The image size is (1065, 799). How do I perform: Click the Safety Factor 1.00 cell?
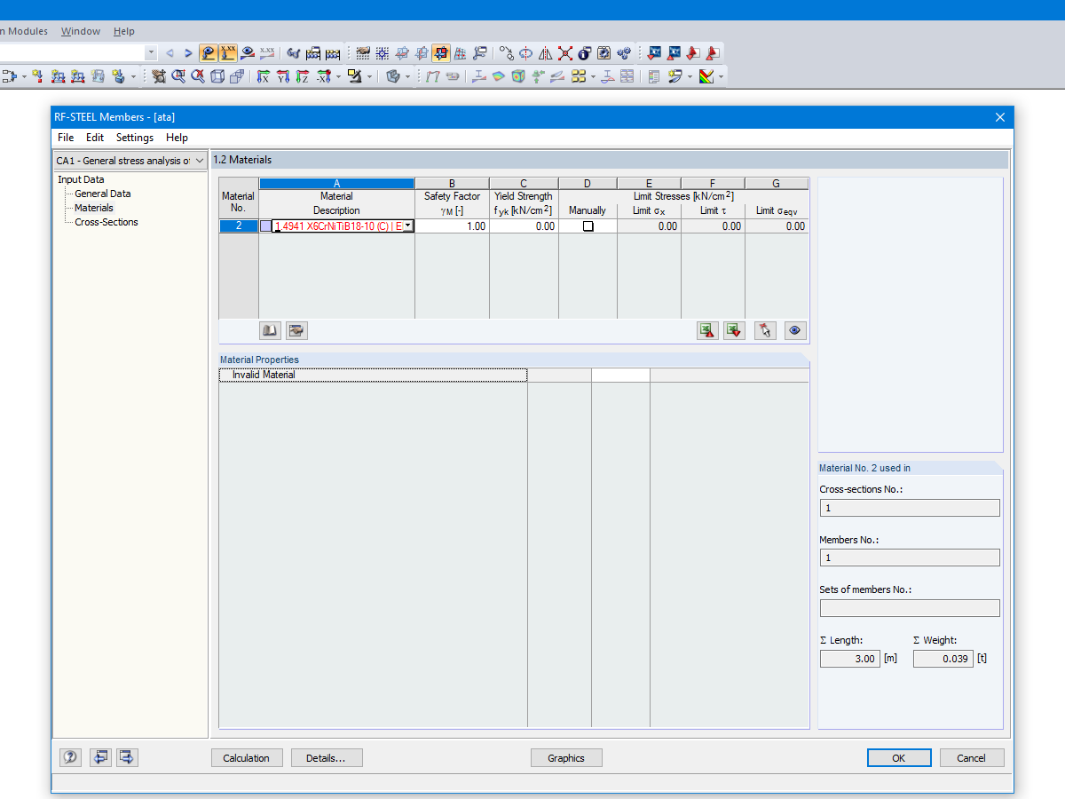[x=452, y=226]
